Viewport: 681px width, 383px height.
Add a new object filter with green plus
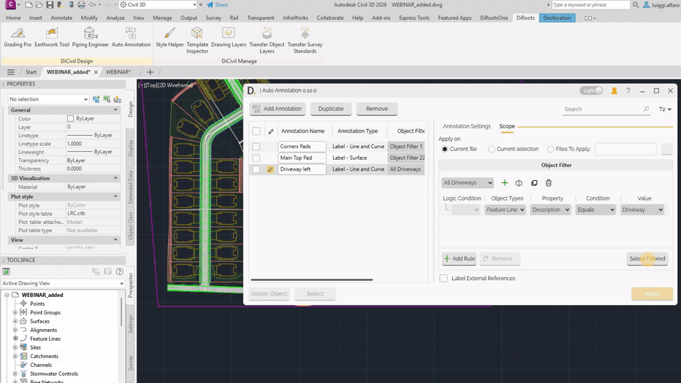tap(504, 182)
